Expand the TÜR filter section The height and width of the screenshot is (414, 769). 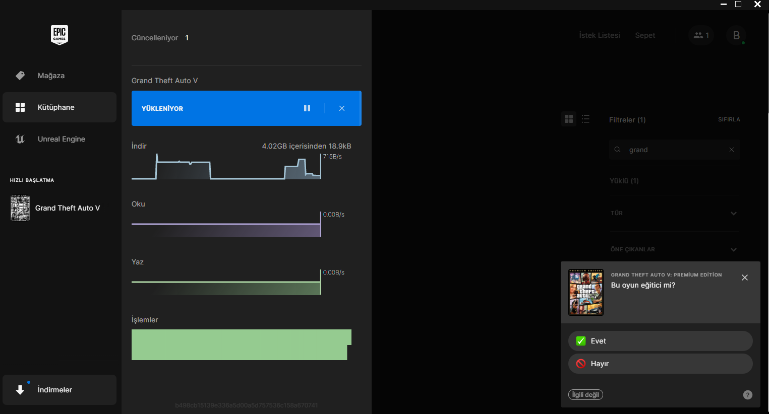coord(674,213)
